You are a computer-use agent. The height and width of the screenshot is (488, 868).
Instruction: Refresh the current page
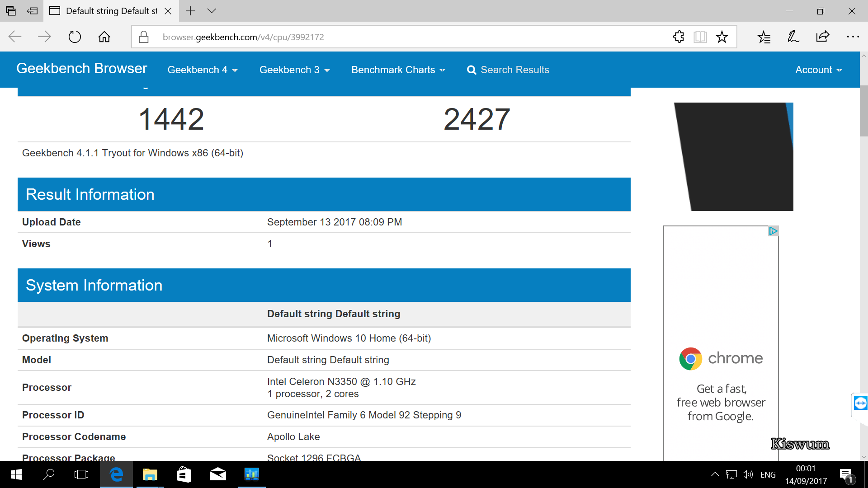click(75, 37)
